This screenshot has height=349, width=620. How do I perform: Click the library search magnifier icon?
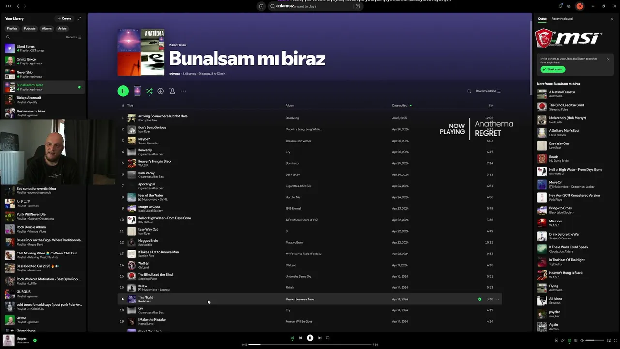tap(8, 37)
